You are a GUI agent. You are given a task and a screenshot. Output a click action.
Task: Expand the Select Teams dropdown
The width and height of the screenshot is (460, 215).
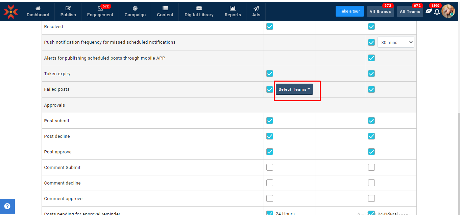tap(294, 89)
